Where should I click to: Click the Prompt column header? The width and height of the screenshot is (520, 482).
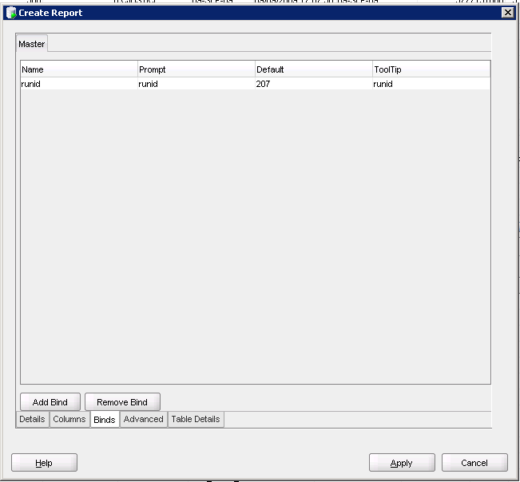coord(196,69)
